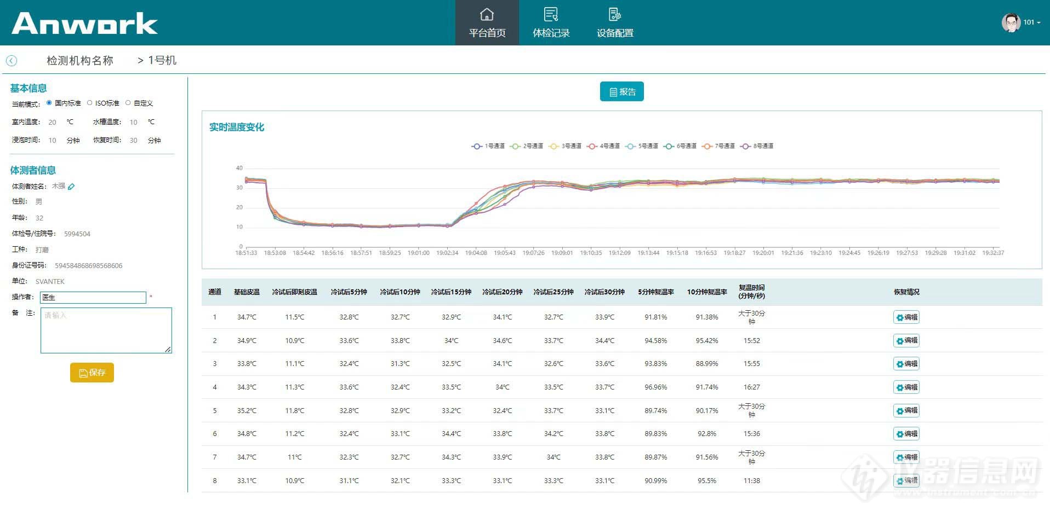Click 检测机构名称 breadcrumb
The height and width of the screenshot is (511, 1050).
pos(80,61)
